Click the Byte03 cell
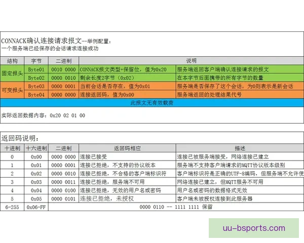Screen dimensions: 304x243 36,86
